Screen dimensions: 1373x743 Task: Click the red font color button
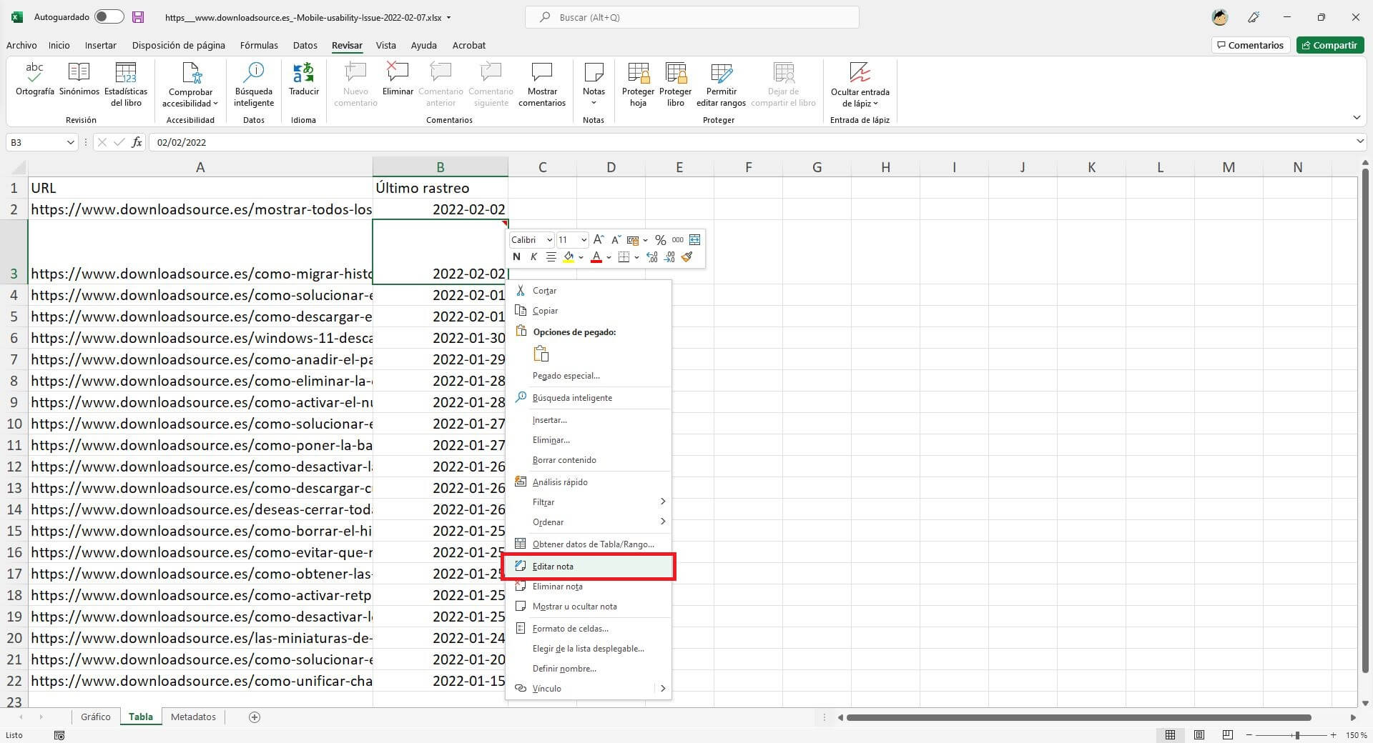[596, 257]
